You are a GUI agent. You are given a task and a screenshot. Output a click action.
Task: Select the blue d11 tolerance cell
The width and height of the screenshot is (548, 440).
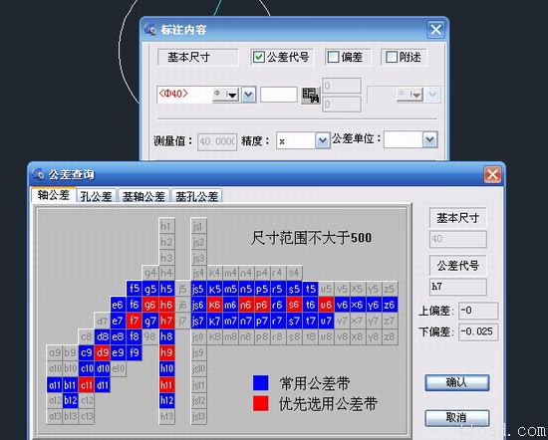(x=103, y=385)
